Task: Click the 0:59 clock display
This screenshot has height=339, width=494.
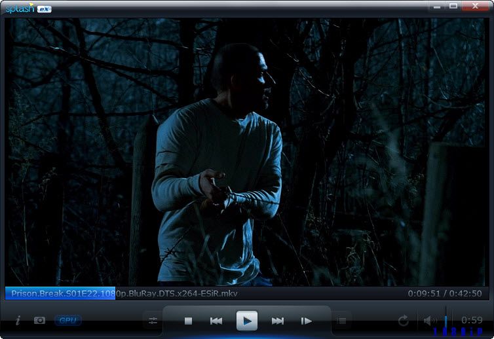Action: coord(472,320)
